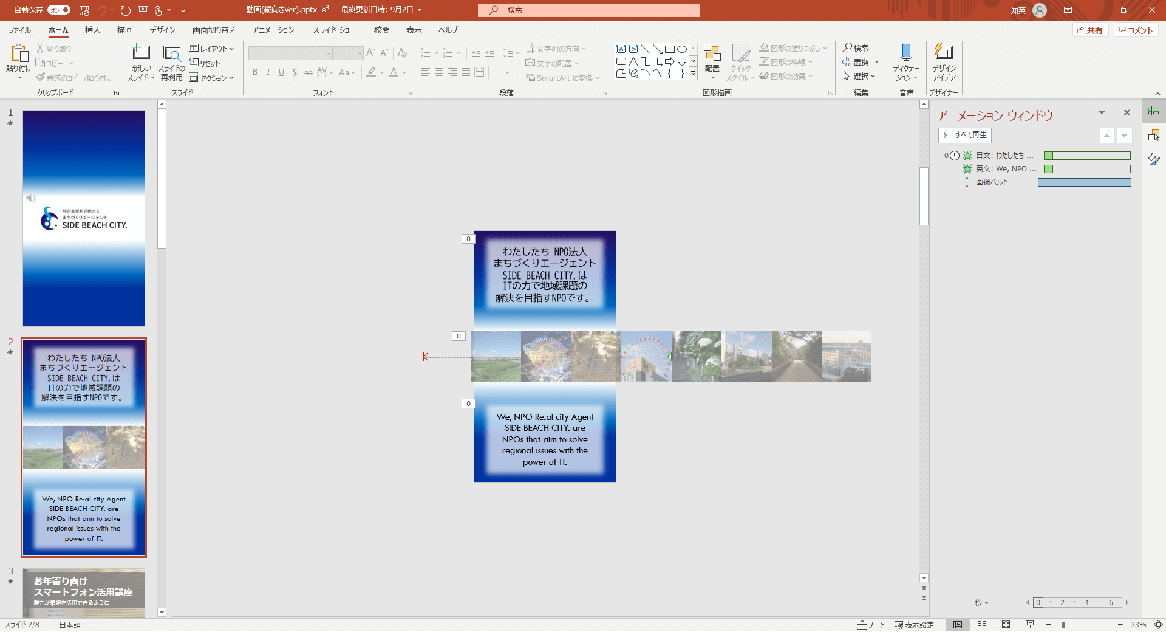Screen dimensions: 1166x632
Task: Click the animation reorder up arrow
Action: 1107,136
